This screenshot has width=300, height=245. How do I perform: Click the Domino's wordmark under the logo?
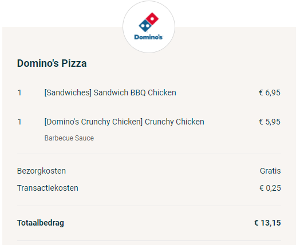148,37
